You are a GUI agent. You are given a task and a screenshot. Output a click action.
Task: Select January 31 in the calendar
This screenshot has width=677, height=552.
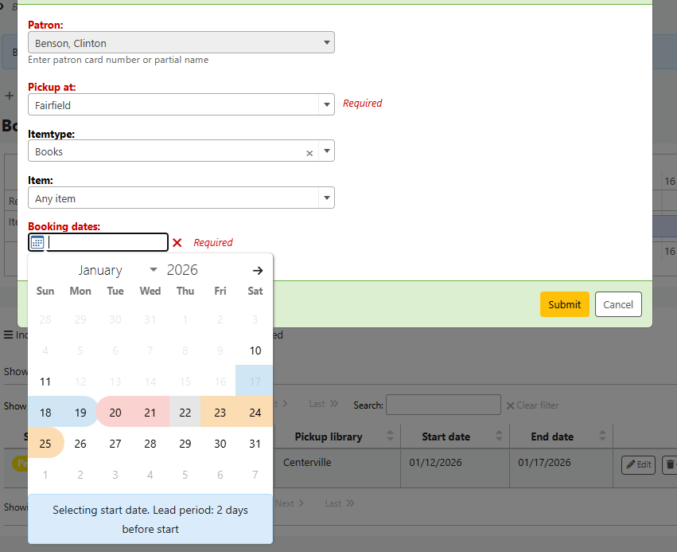pos(255,444)
